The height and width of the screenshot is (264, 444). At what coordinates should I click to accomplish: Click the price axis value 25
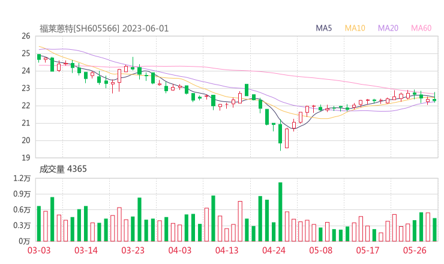point(26,53)
